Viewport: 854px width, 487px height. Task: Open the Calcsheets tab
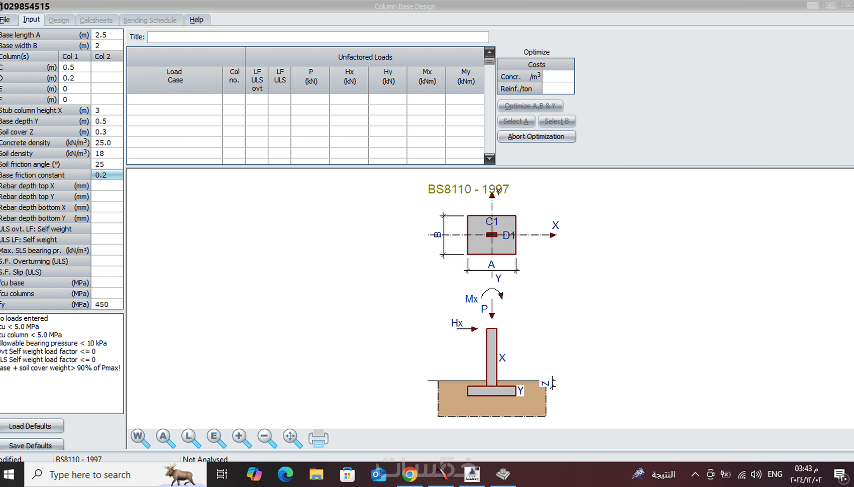(x=96, y=20)
